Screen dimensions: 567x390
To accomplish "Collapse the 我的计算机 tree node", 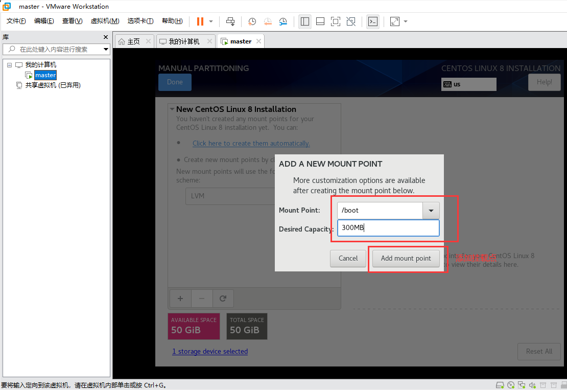I will [x=9, y=65].
